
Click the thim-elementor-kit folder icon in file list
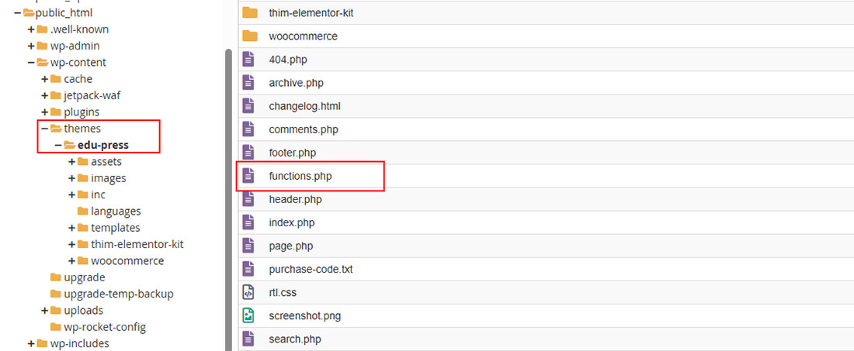249,12
